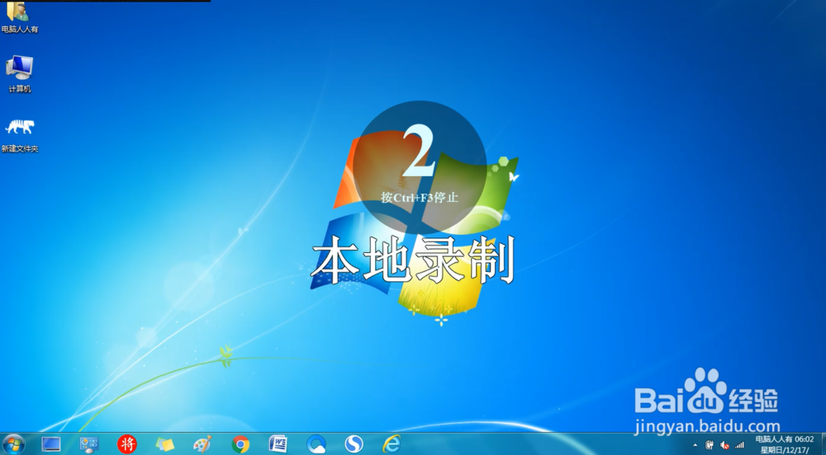Open the blue cloud browser taskbar icon
This screenshot has width=826, height=455.
316,444
